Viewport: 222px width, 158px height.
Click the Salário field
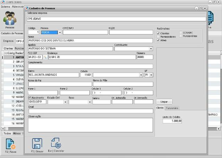tap(101, 102)
